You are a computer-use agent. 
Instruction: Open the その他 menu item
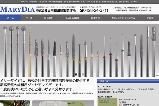[x=149, y=18]
